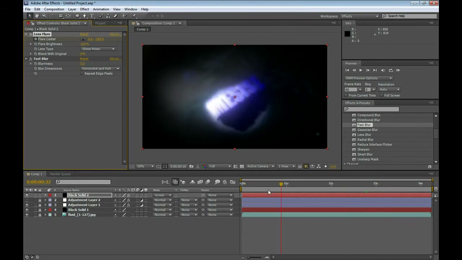
Task: Select the Pan Behind anchor tool
Action: click(68, 16)
